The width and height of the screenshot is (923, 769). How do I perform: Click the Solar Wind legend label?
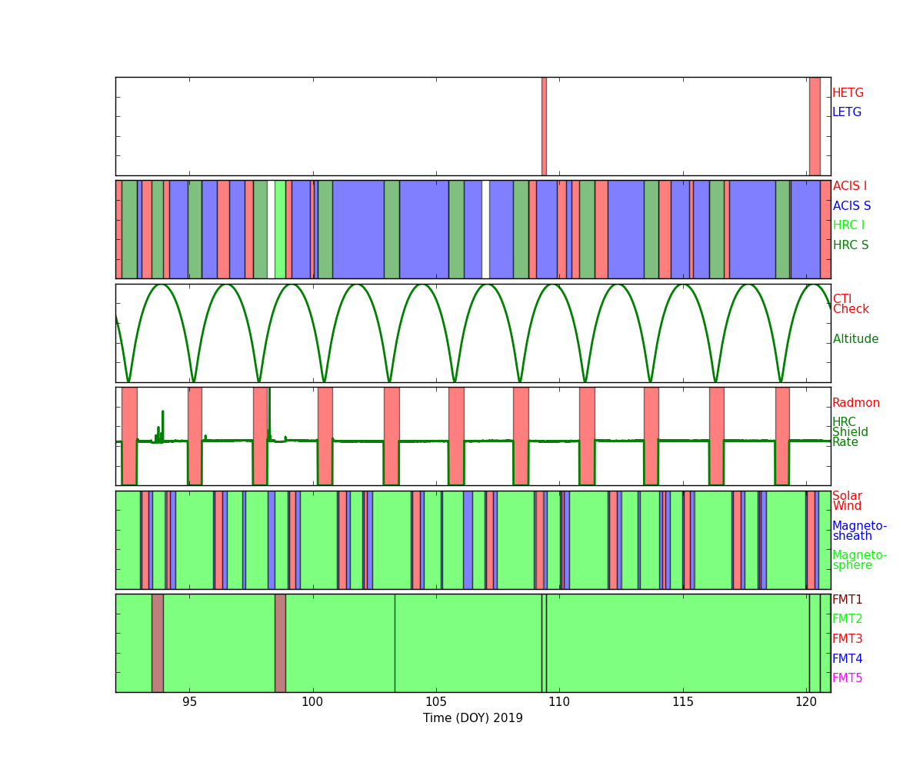847,501
